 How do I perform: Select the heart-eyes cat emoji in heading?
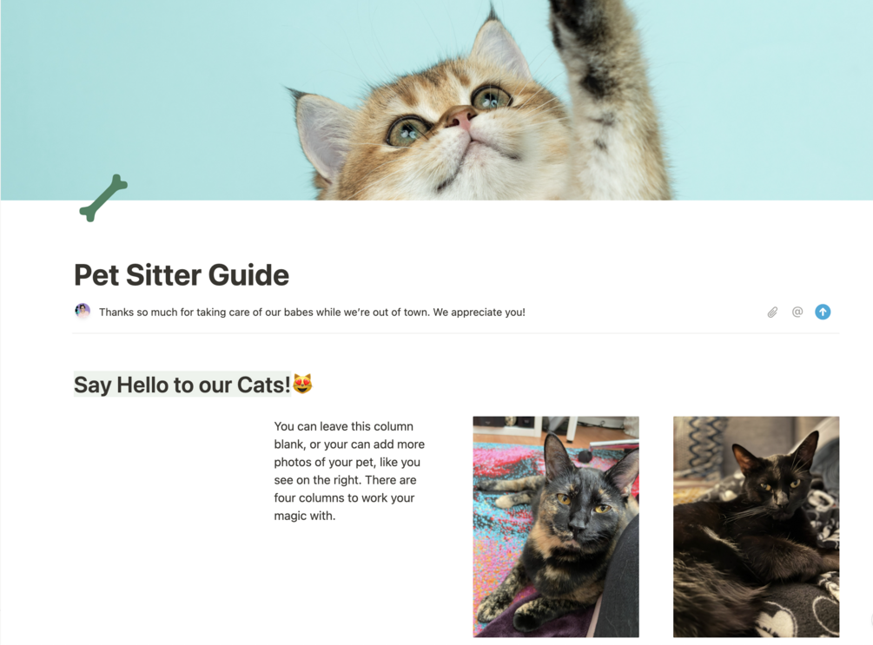click(x=302, y=384)
